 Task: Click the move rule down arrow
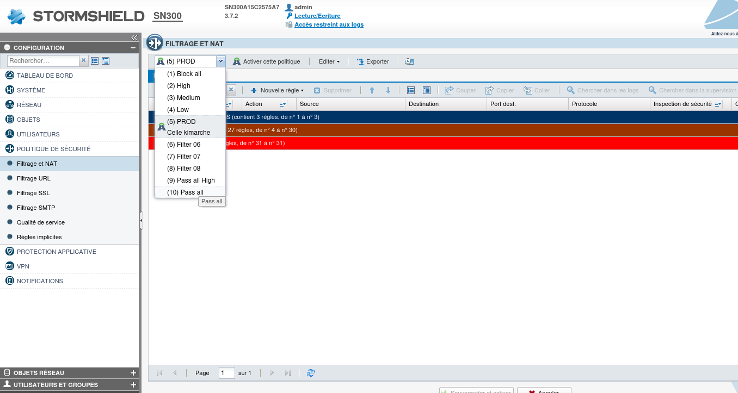388,90
